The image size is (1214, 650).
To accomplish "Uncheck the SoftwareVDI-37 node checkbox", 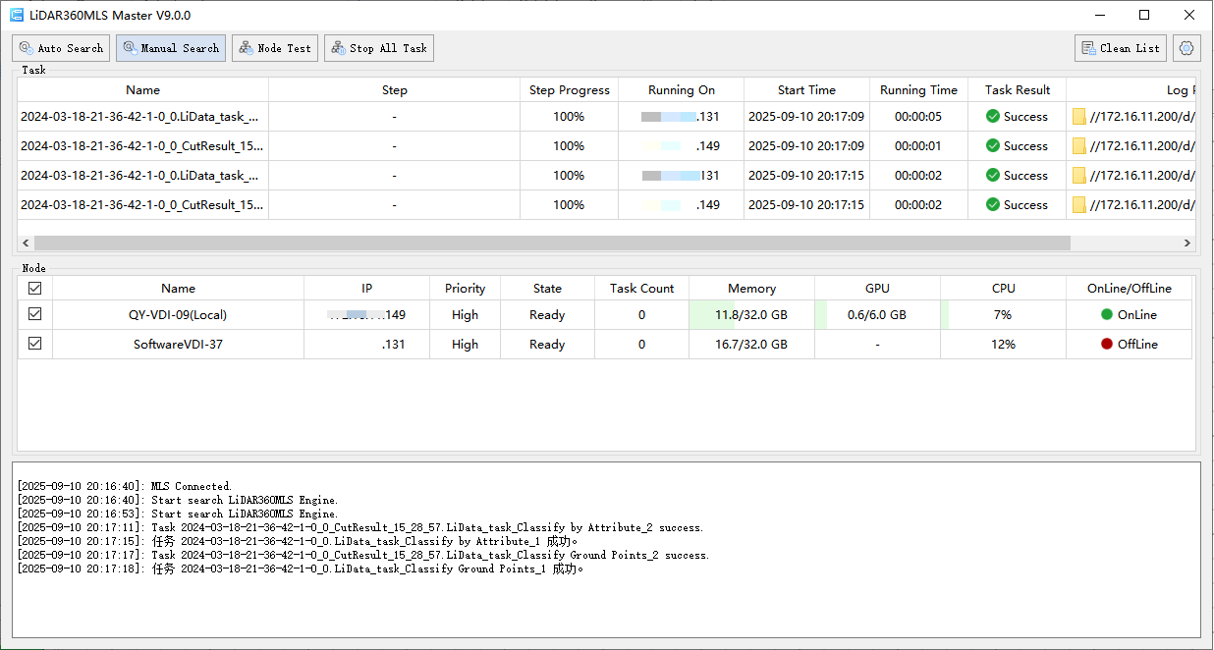I will tap(35, 345).
